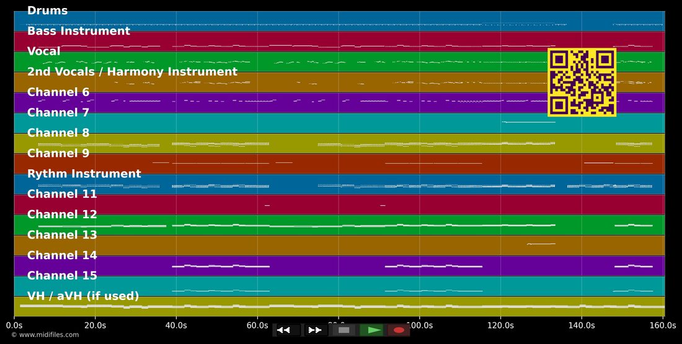Jump to the 160.0s time marker

pyautogui.click(x=663, y=325)
